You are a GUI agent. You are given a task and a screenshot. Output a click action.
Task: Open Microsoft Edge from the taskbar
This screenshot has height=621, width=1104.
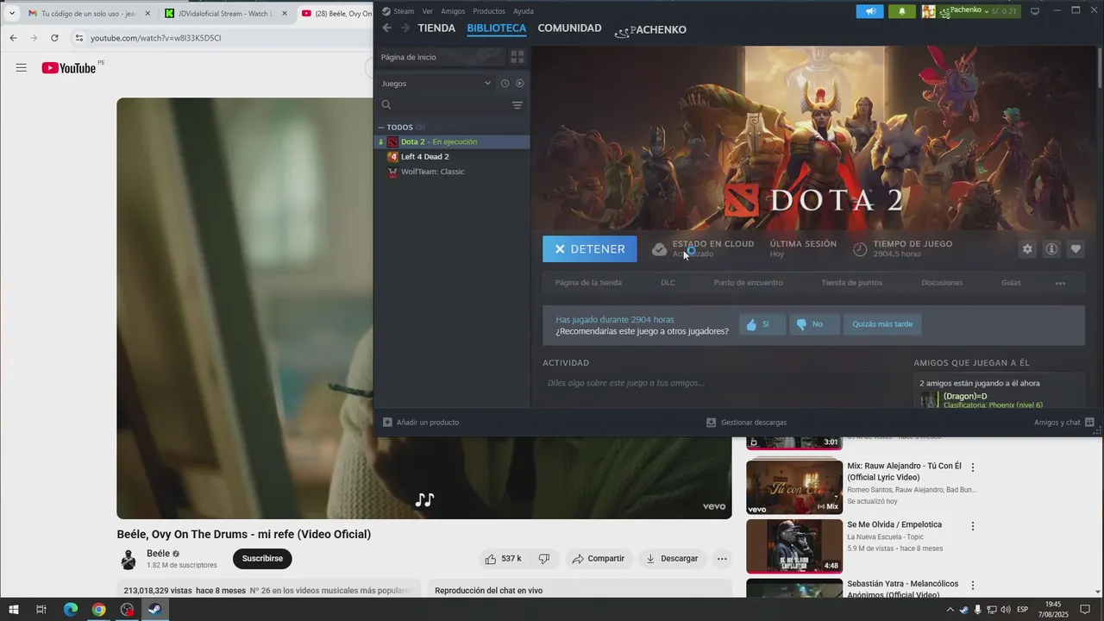[71, 610]
